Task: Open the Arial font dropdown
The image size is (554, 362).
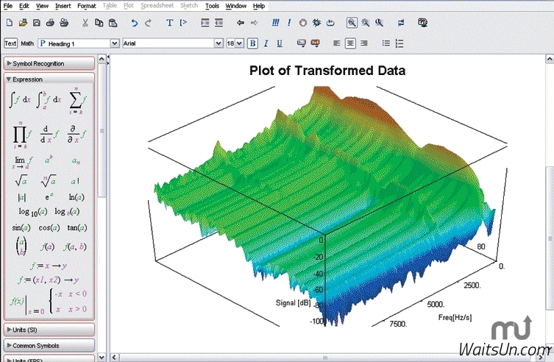Action: pos(219,43)
